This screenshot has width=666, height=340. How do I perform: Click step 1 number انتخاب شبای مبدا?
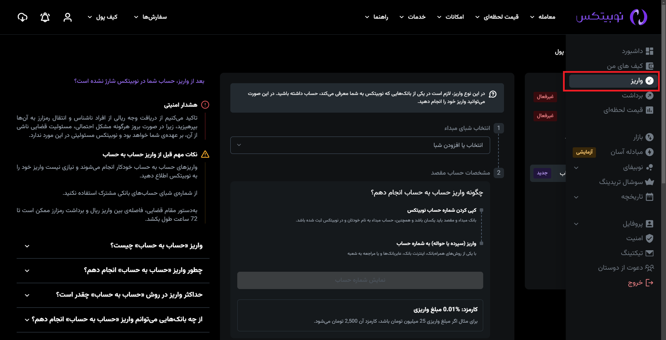point(498,128)
